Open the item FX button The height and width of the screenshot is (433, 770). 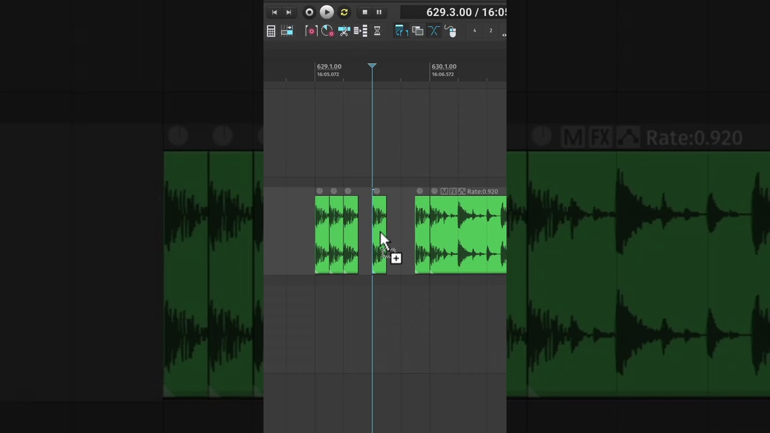pos(453,191)
